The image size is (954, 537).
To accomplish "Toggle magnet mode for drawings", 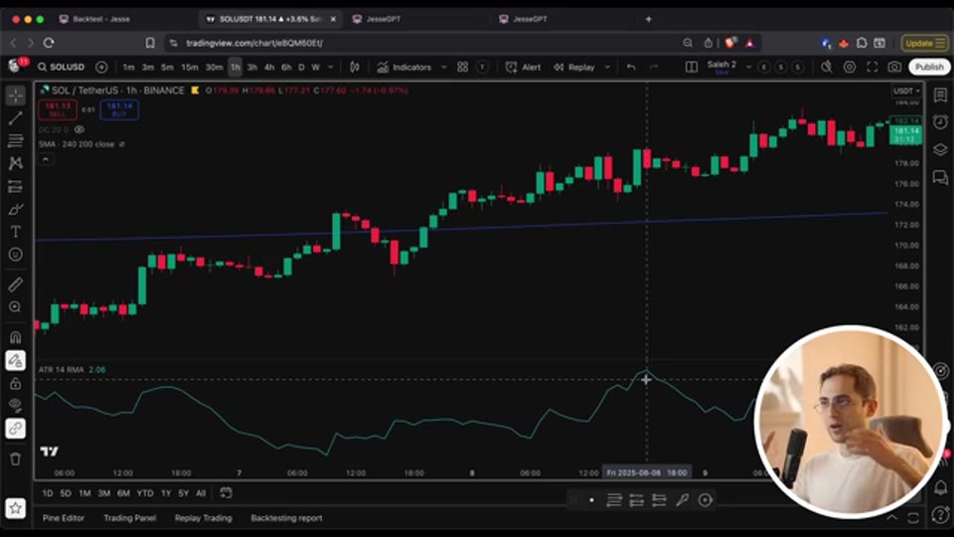I will point(15,337).
